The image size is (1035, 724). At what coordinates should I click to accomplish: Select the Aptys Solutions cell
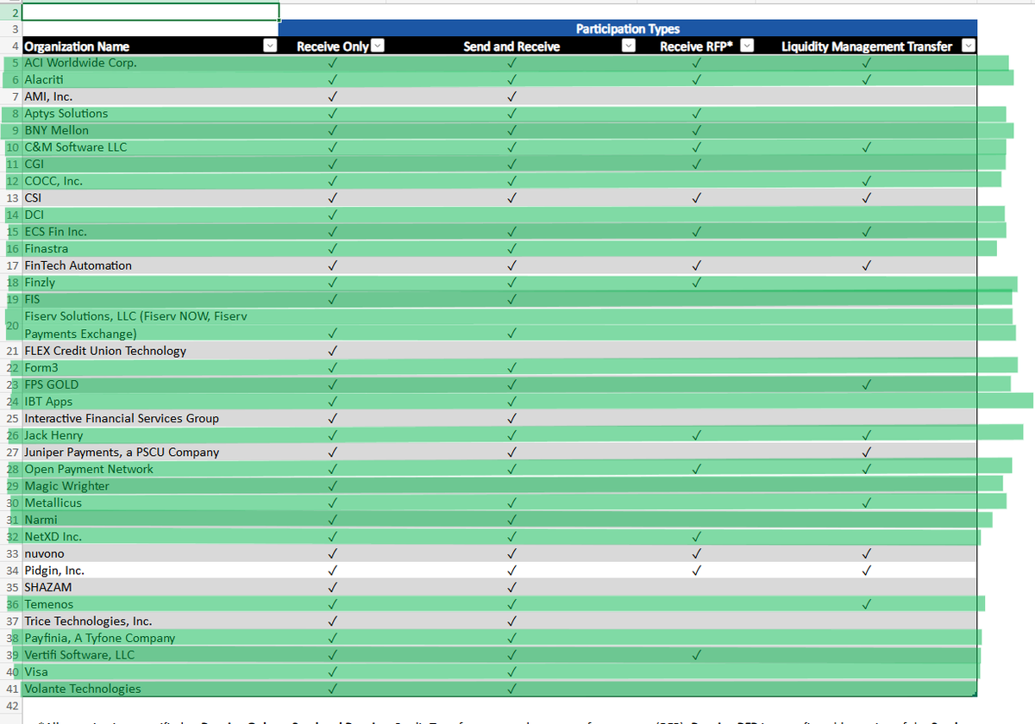tap(150, 114)
